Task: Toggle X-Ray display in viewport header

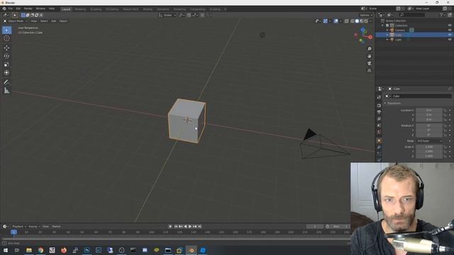Action: (x=347, y=21)
